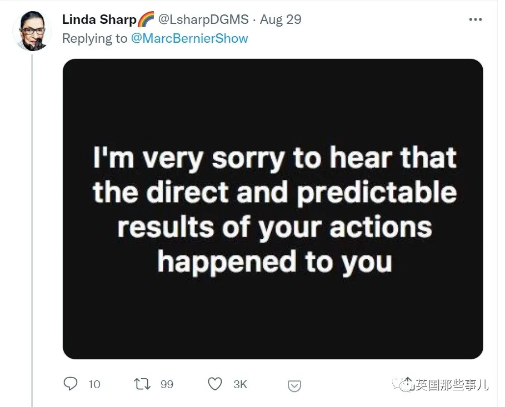Like the tweet with the heart icon

215,384
